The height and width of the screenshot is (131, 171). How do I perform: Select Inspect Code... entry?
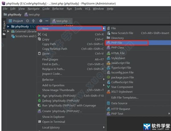[52, 74]
